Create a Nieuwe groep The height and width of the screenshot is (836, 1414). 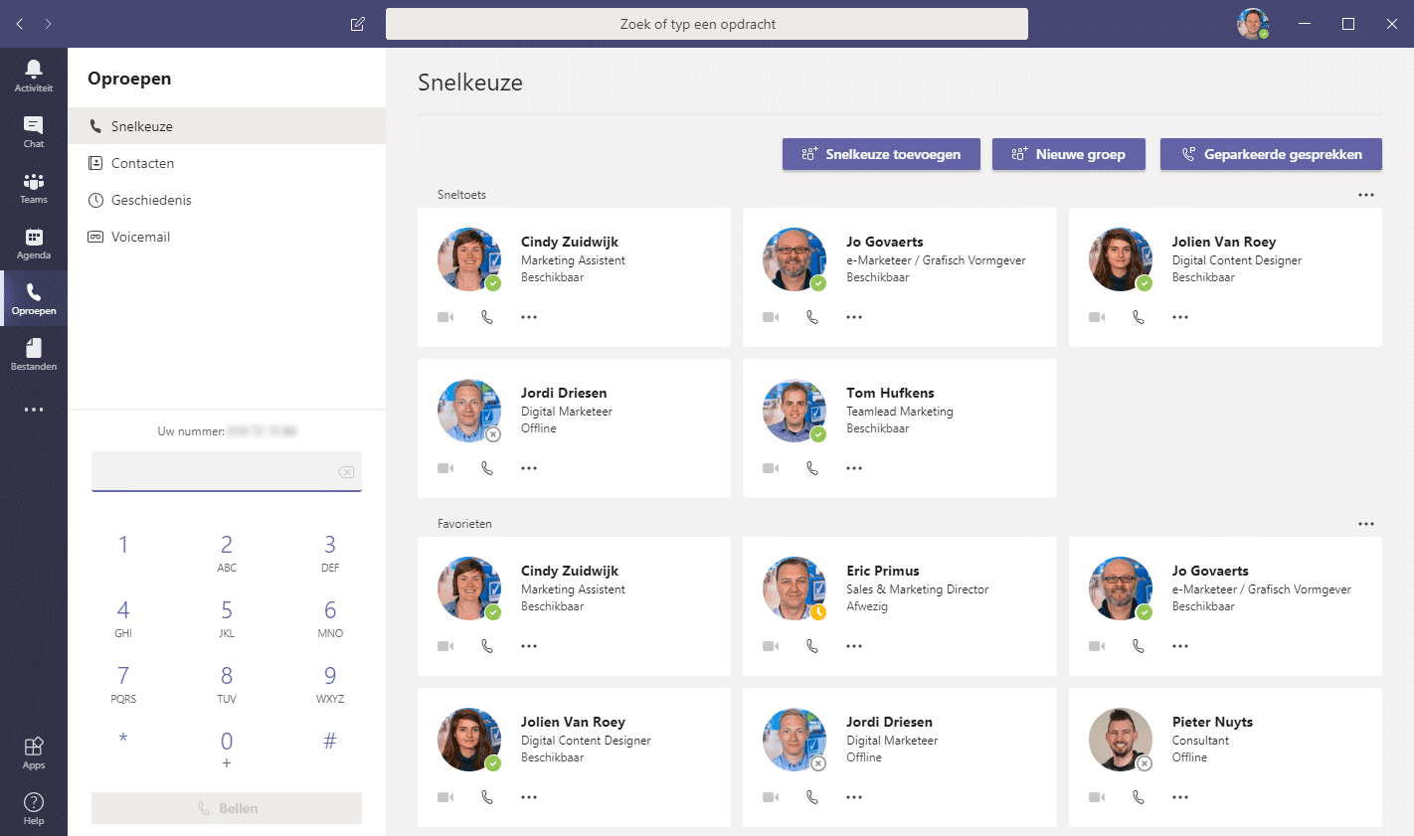tap(1069, 154)
